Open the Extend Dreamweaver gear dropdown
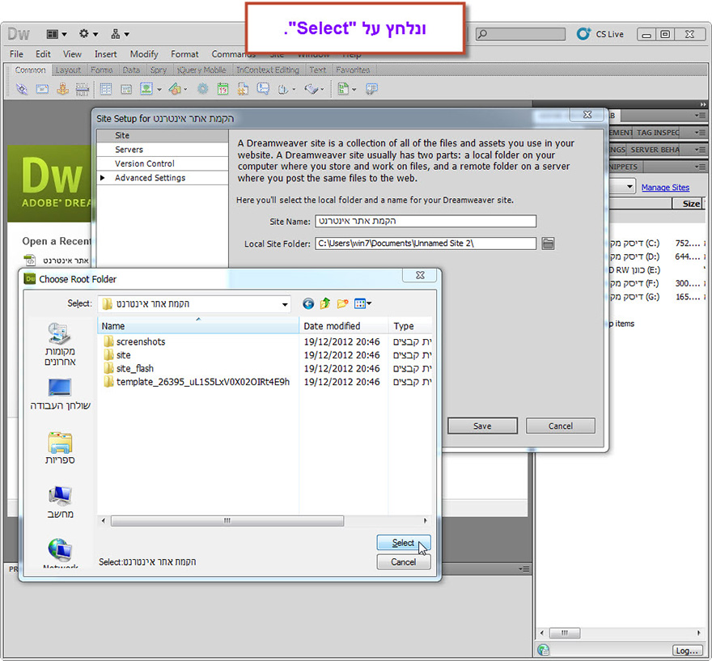712x661 pixels. [88, 34]
